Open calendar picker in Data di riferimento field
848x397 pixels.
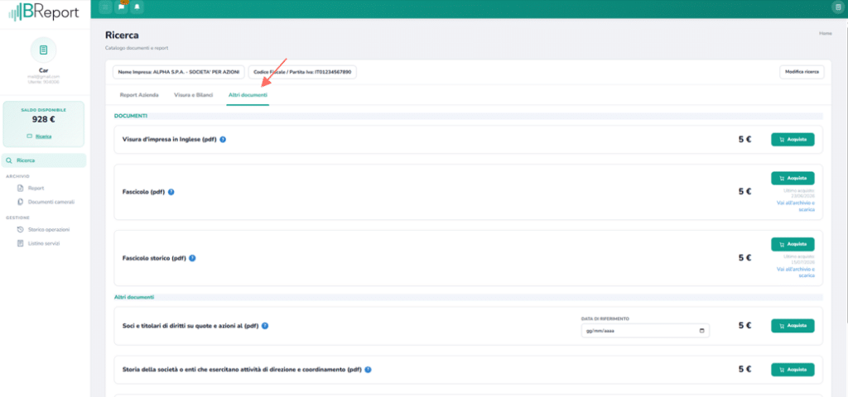pos(702,331)
